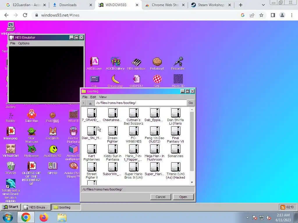Image resolution: width=298 pixels, height=223 pixels.
Task: Open the G80.M3U playlist icon
Action: tap(136, 81)
